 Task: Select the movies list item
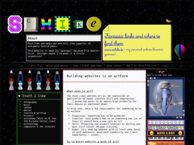coord(27,110)
